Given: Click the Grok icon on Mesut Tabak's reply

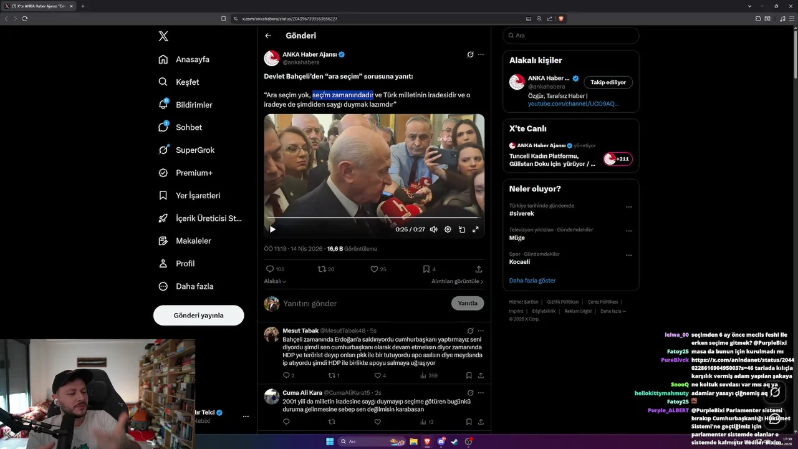Looking at the screenshot, I should click(471, 331).
